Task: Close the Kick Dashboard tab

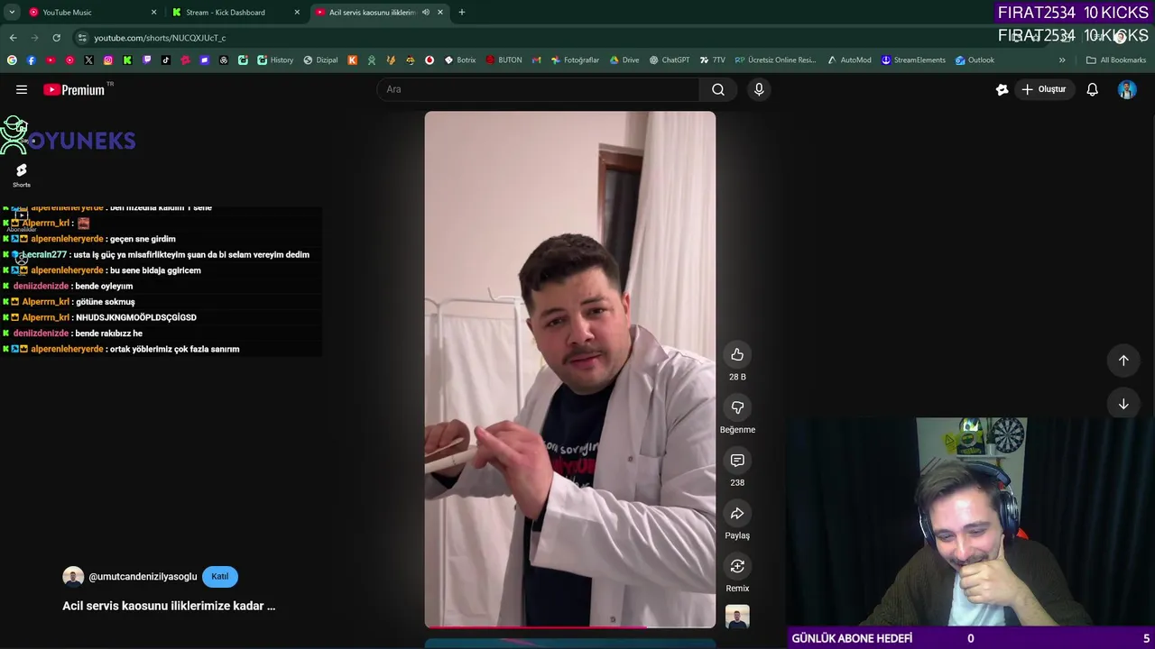Action: [297, 13]
